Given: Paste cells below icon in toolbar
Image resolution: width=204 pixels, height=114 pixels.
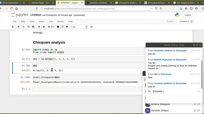Looking at the screenshot, I should pos(33,27).
